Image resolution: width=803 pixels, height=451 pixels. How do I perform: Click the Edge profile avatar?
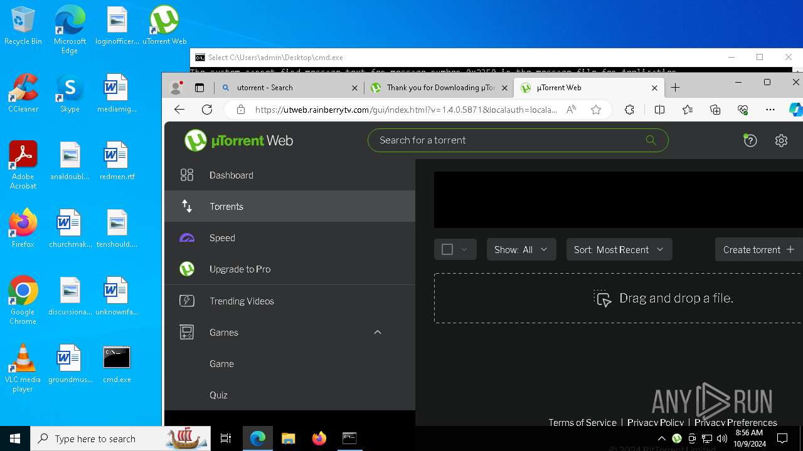click(176, 88)
